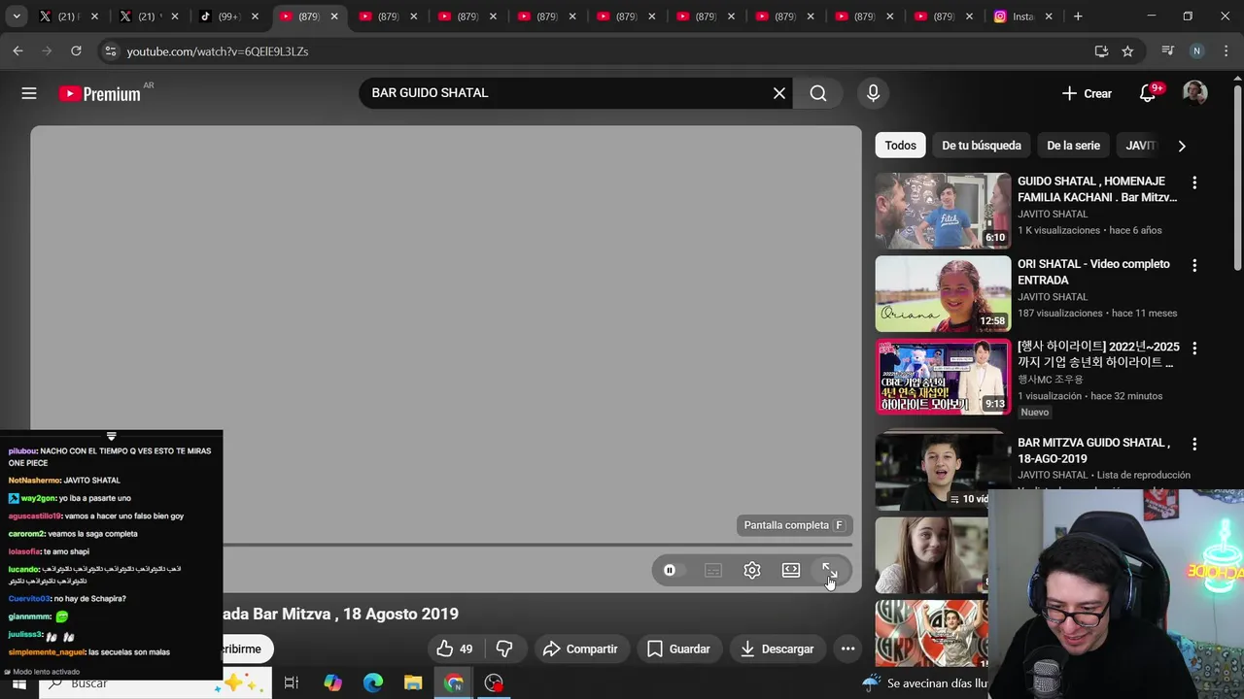The height and width of the screenshot is (699, 1244).
Task: Dislike the video with thumbs-down
Action: [504, 649]
